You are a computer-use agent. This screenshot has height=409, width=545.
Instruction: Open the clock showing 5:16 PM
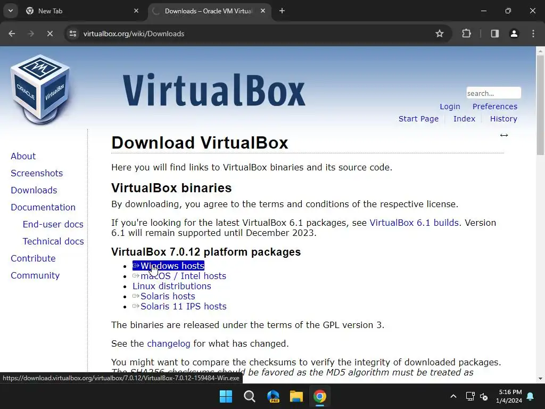point(509,396)
